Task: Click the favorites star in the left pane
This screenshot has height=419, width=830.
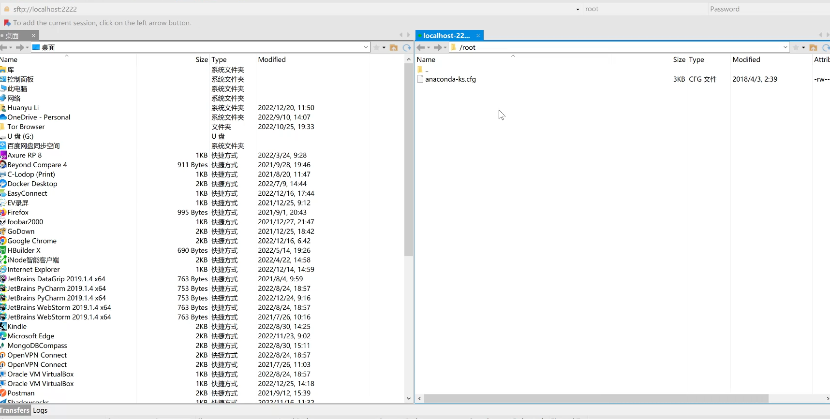Action: pos(376,47)
